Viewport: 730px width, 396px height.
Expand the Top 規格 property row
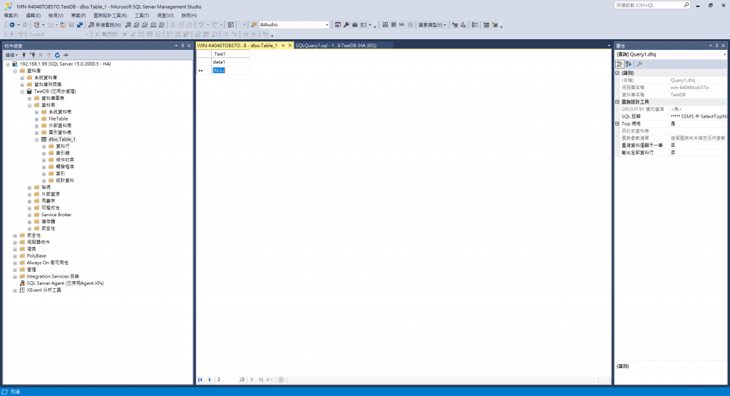[x=617, y=123]
